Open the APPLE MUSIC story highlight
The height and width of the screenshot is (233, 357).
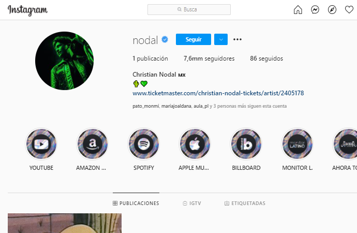(x=195, y=144)
